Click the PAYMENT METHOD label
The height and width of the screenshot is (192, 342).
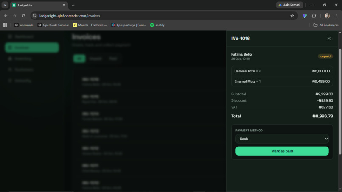tap(249, 131)
